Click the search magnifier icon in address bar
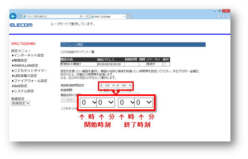 coord(81,16)
